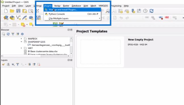
Task: Show hidden toolbar items via overflow chevron
Action: [183, 18]
